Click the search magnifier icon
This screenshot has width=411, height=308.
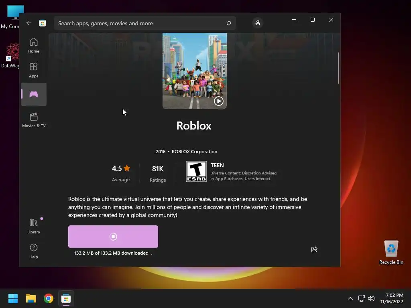click(228, 23)
